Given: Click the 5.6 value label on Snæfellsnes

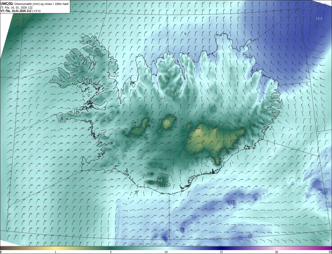Looking at the screenshot, I should point(61,118).
